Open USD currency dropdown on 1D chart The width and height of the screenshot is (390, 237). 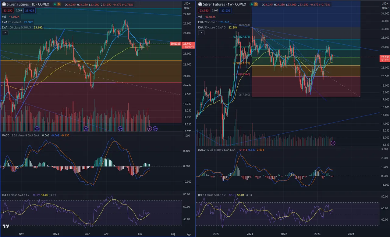(187, 3)
